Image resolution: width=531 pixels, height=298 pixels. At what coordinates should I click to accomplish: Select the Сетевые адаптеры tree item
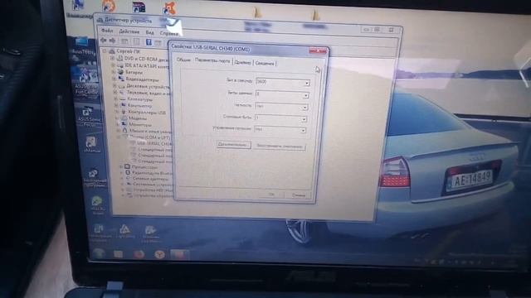point(150,179)
